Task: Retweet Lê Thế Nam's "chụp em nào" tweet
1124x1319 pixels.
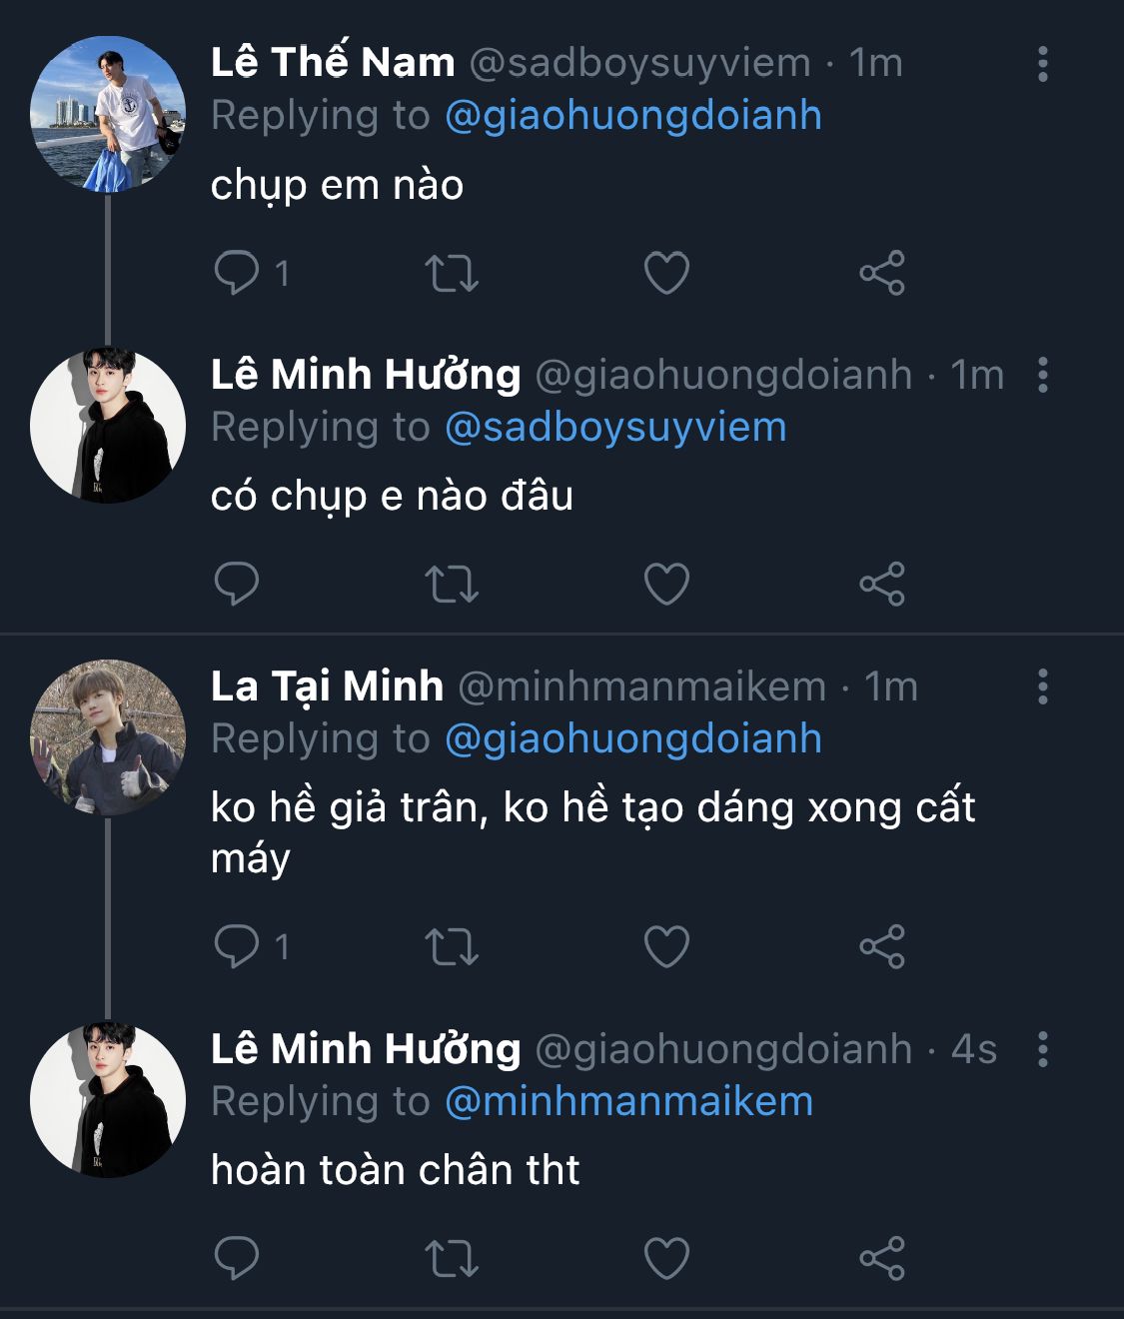Action: pyautogui.click(x=452, y=273)
